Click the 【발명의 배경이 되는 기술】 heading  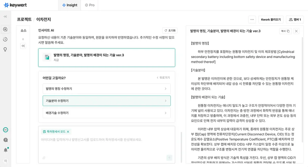coord(208,97)
